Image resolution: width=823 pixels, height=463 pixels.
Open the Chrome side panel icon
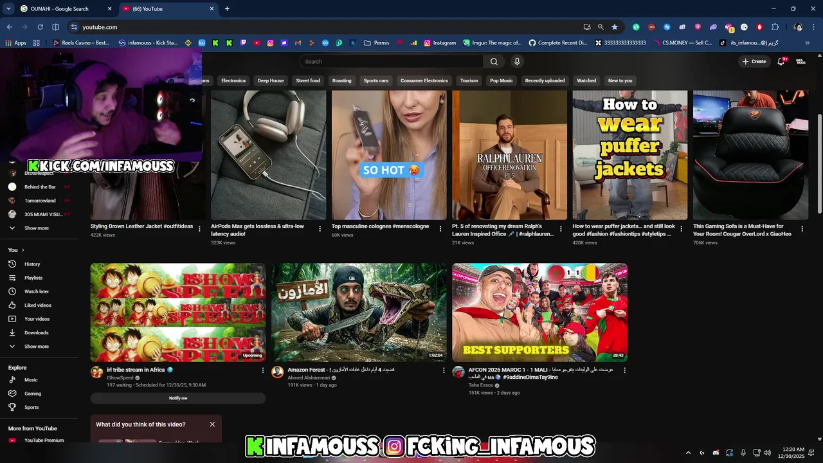coord(55,27)
